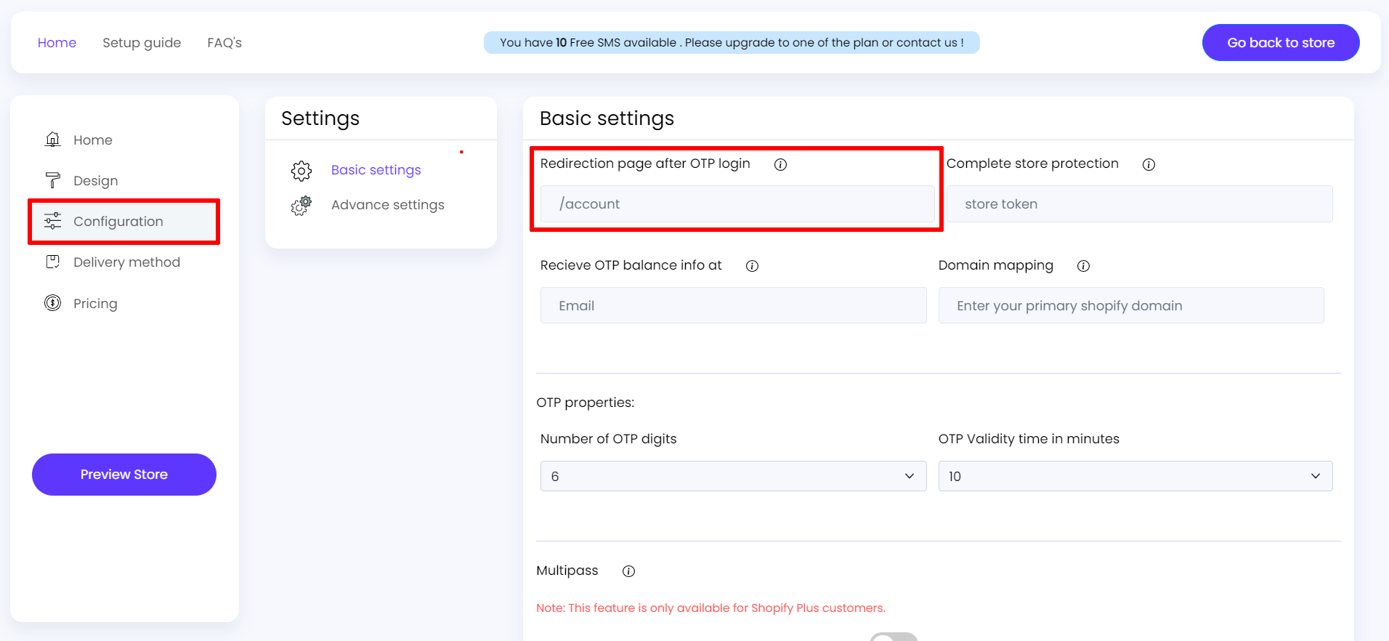Image resolution: width=1389 pixels, height=641 pixels.
Task: Click the Basic settings gear icon
Action: (x=301, y=171)
